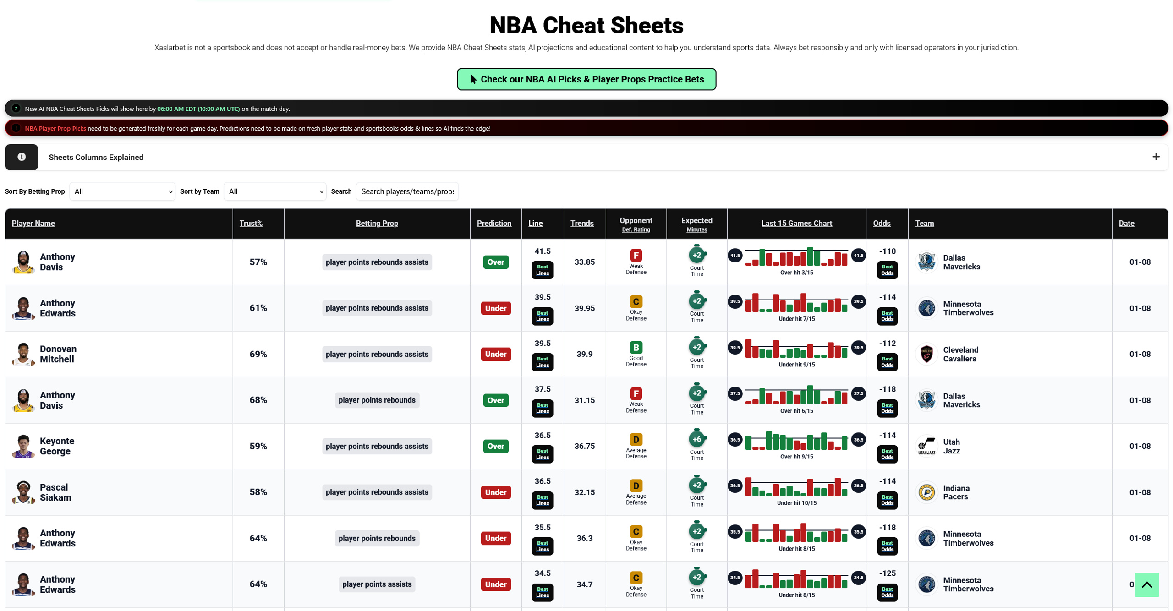Image resolution: width=1173 pixels, height=611 pixels.
Task: Click +2 Court Time icon in Donovan Mitchell row
Action: pos(696,346)
